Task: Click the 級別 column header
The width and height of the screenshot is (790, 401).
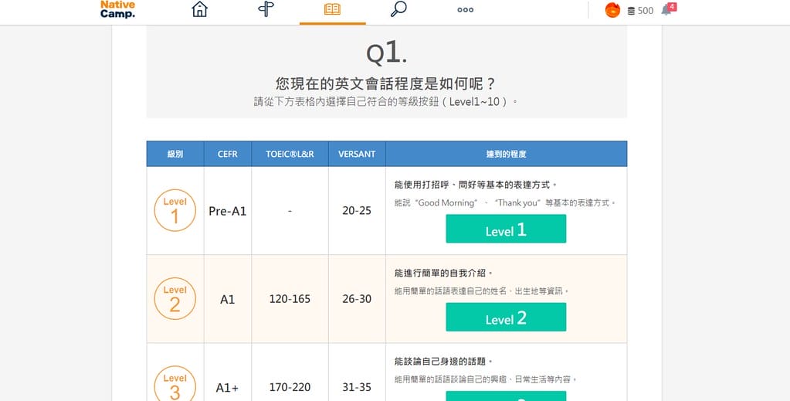Action: 175,154
